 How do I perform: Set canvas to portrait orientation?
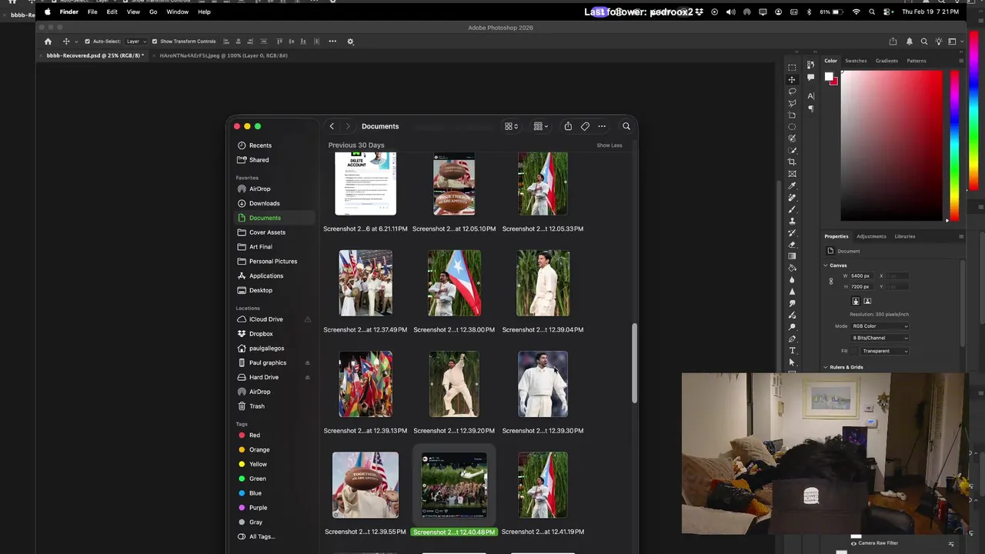click(855, 301)
